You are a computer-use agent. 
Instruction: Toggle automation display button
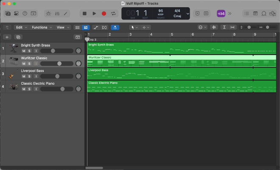pyautogui.click(x=96, y=28)
